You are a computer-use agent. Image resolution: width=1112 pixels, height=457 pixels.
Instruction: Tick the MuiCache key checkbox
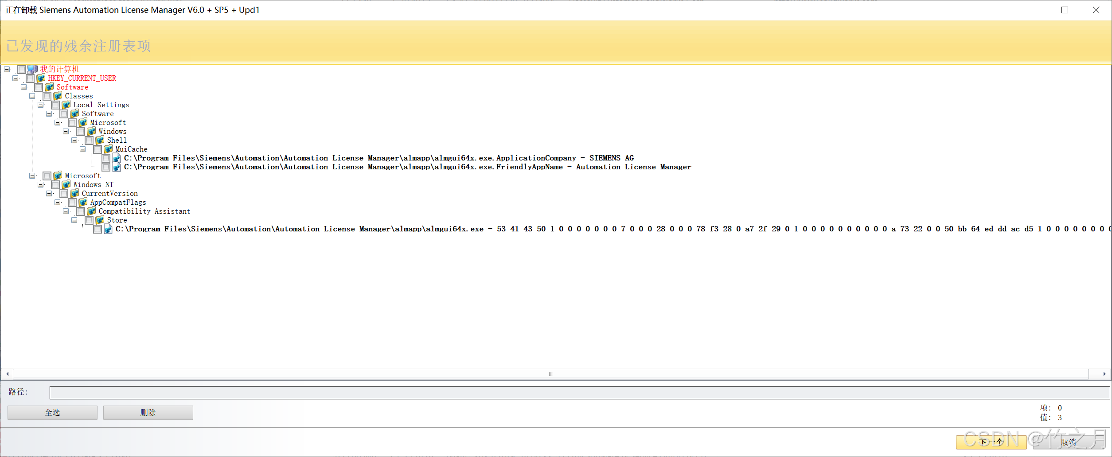[x=98, y=149]
